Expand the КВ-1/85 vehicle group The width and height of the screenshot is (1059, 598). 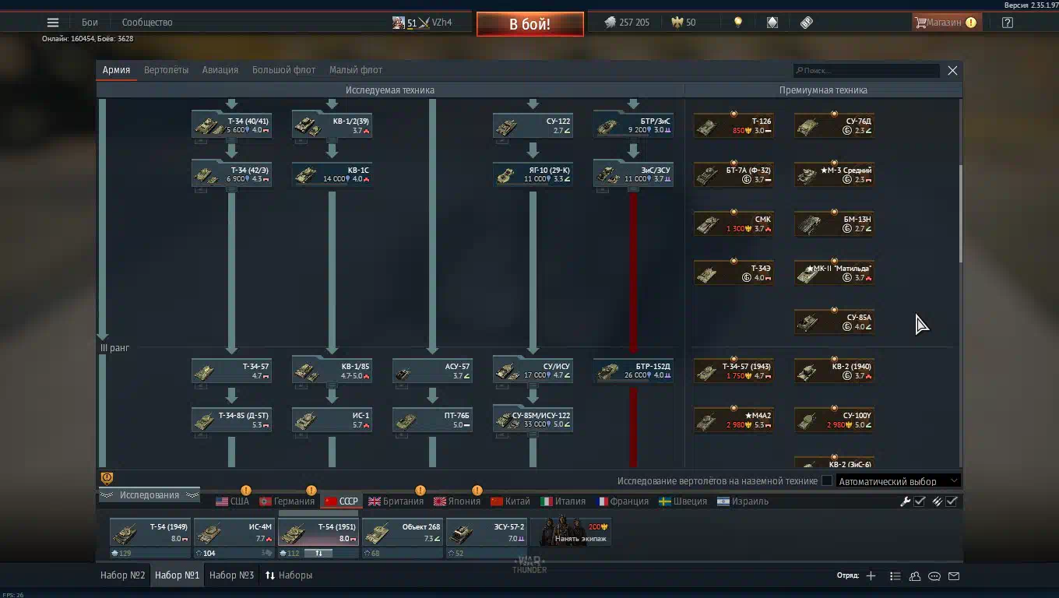point(332,370)
